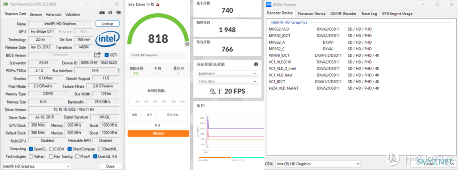
Task: Select the Processor Device tab
Action: [x=311, y=14]
